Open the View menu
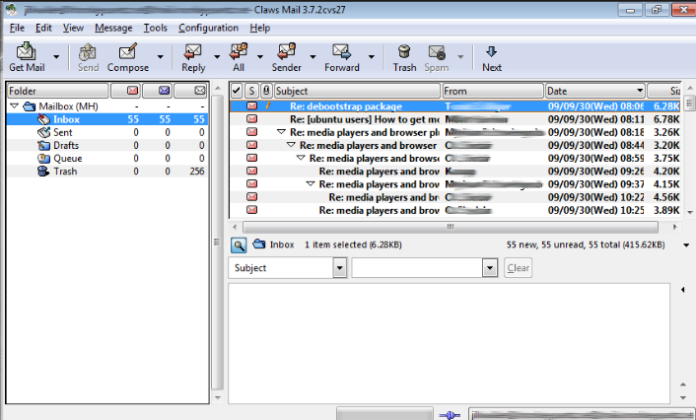 click(x=73, y=28)
